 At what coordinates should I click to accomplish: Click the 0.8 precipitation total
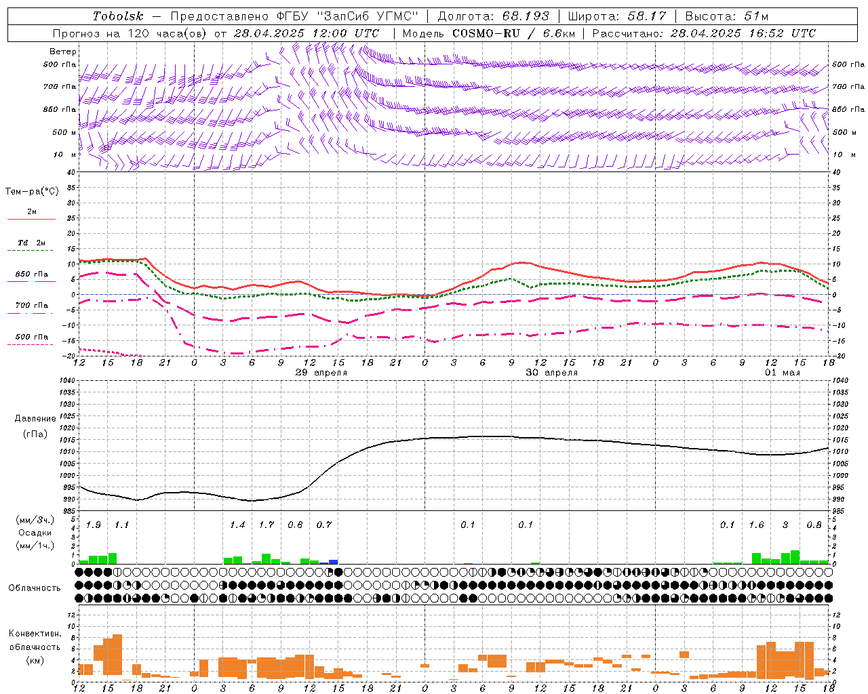click(x=814, y=525)
